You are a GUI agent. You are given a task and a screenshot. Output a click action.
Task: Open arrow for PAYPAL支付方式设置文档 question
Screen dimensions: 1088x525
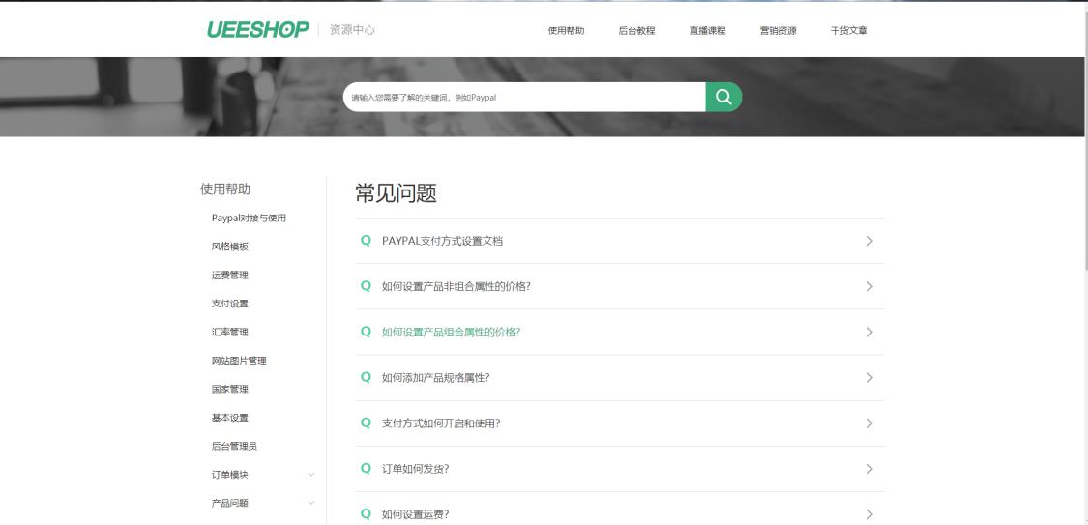(x=869, y=241)
